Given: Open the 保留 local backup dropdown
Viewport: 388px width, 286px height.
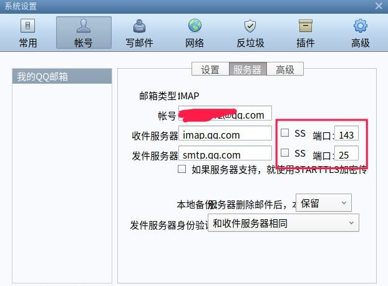Looking at the screenshot, I should point(323,203).
